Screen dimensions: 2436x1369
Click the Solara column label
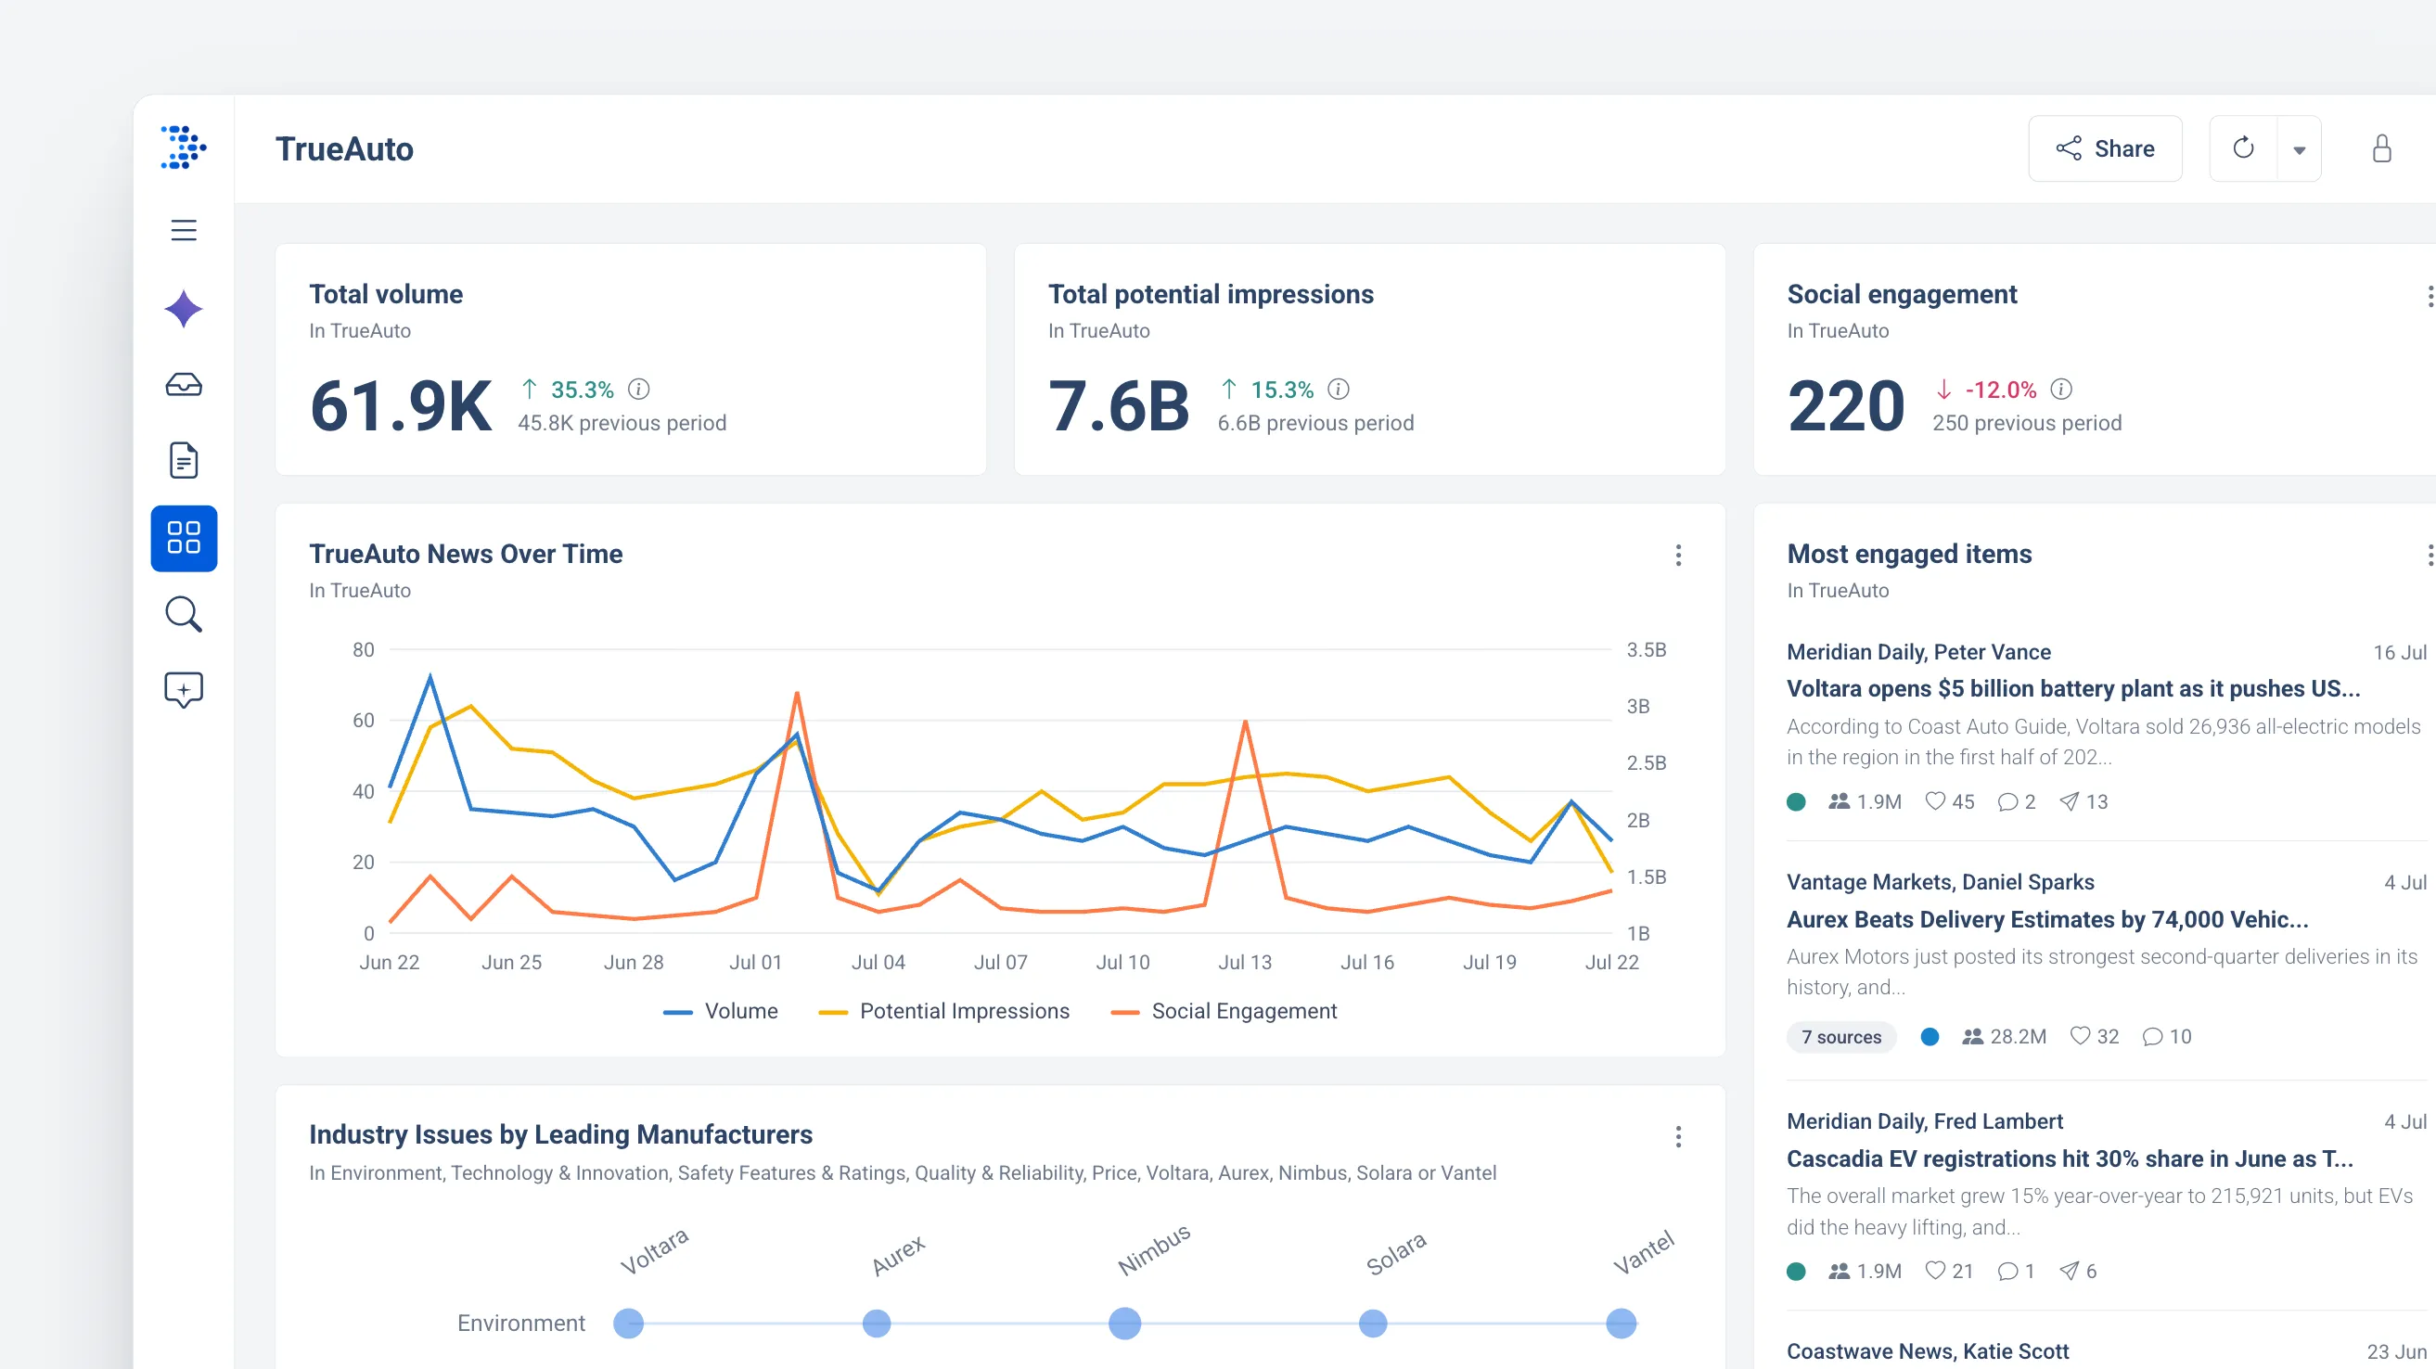1397,1254
